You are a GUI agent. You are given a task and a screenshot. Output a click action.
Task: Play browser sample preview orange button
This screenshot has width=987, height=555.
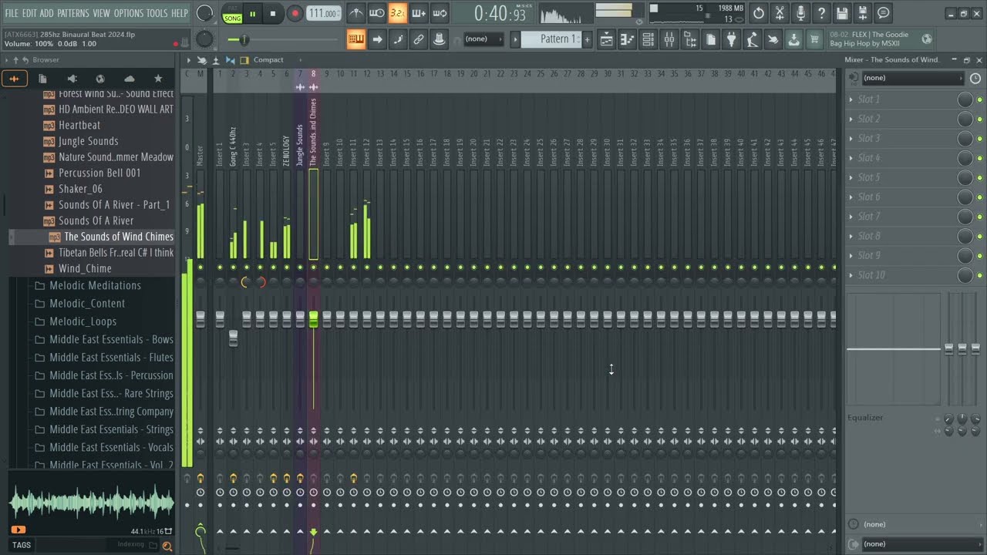pos(18,530)
